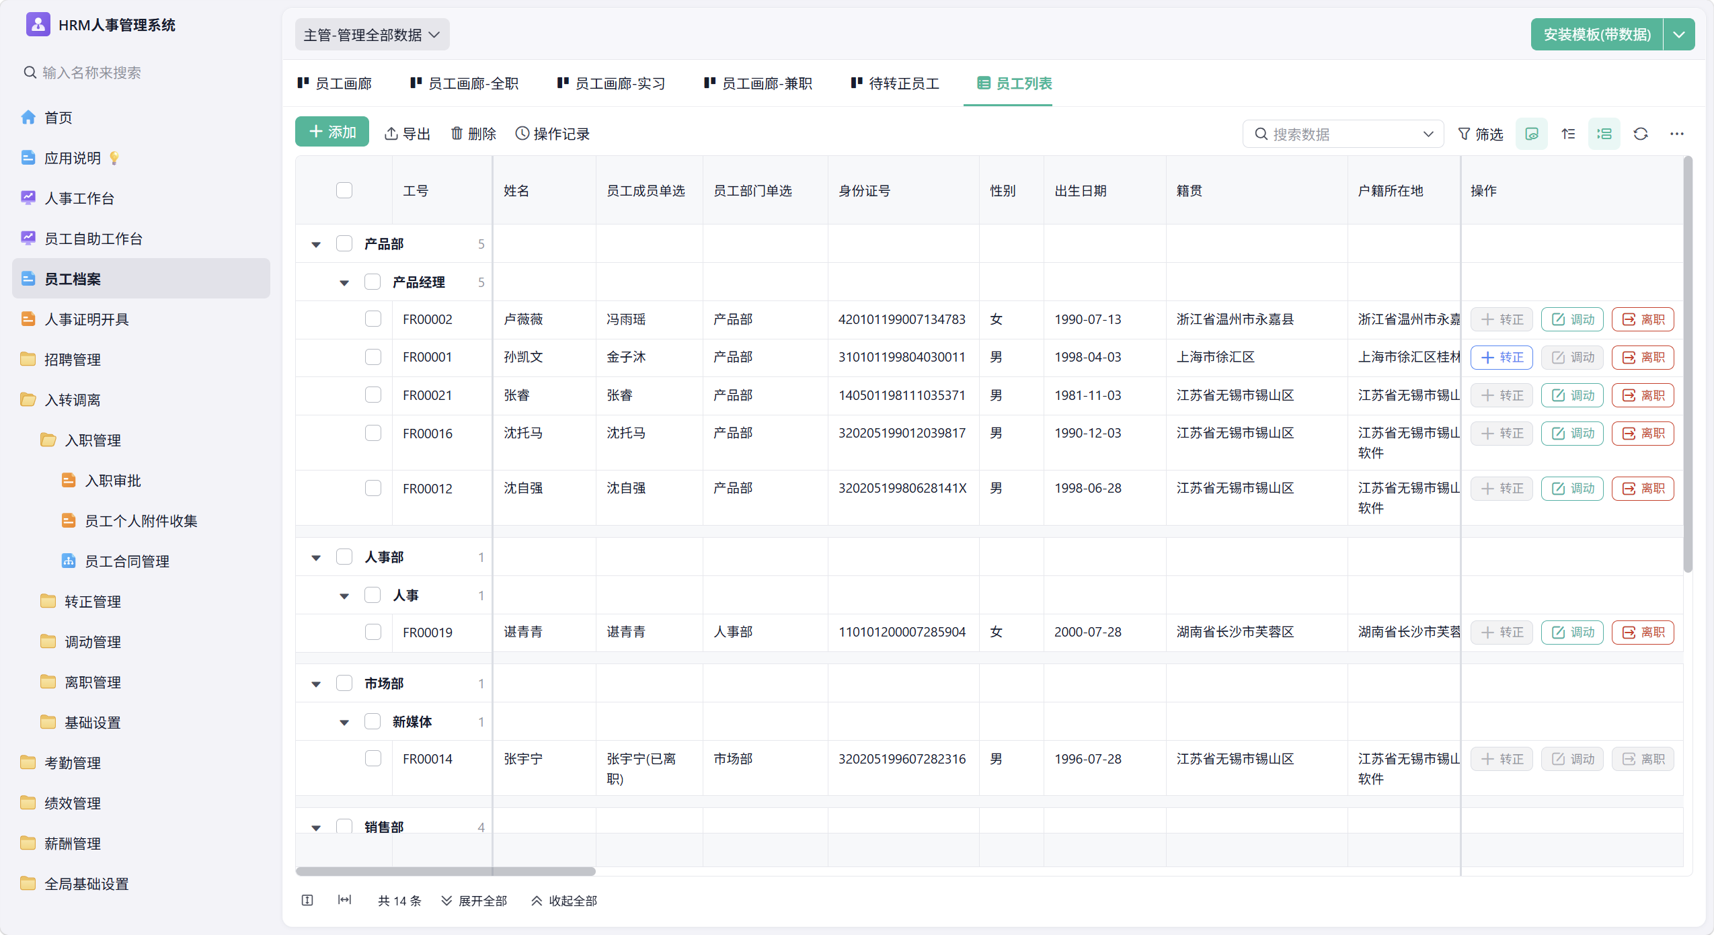
Task: Click the 人事工作台 dashboard icon
Action: pyautogui.click(x=28, y=198)
